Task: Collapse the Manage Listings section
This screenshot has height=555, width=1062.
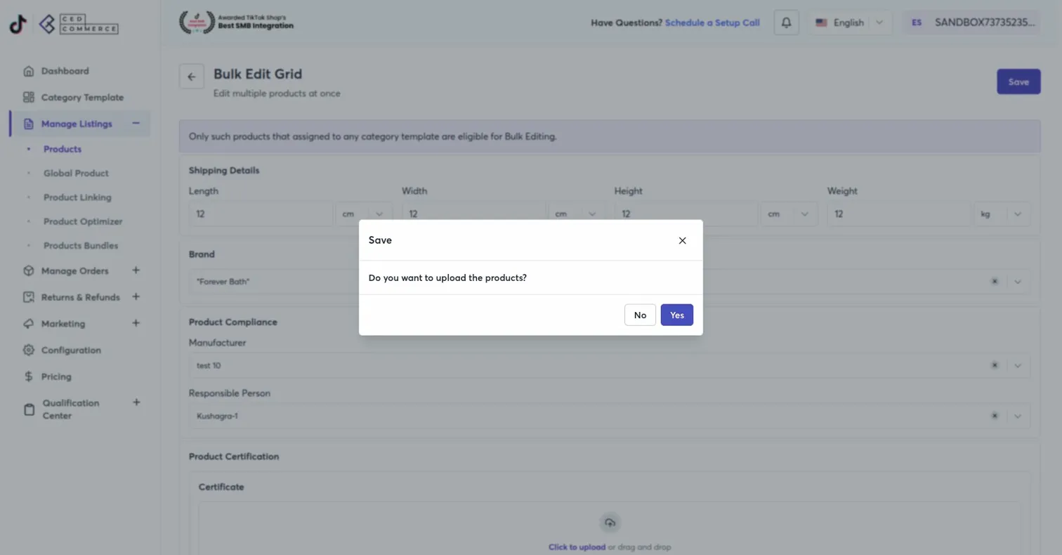Action: 136,124
